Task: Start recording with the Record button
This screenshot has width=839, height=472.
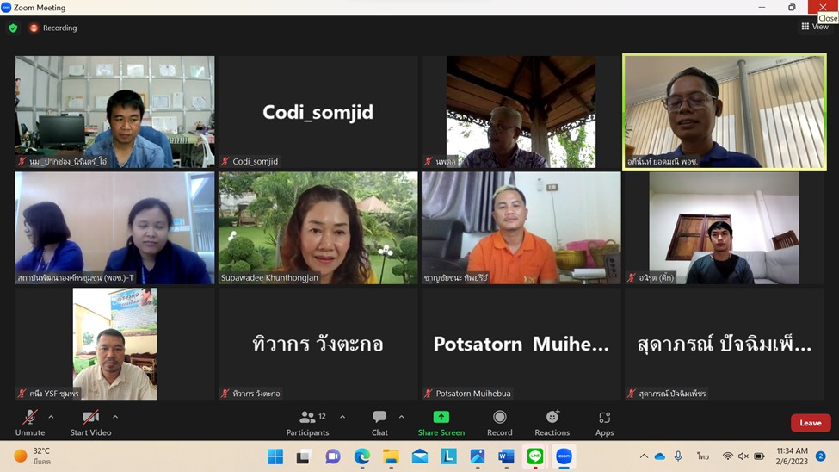Action: pyautogui.click(x=499, y=418)
